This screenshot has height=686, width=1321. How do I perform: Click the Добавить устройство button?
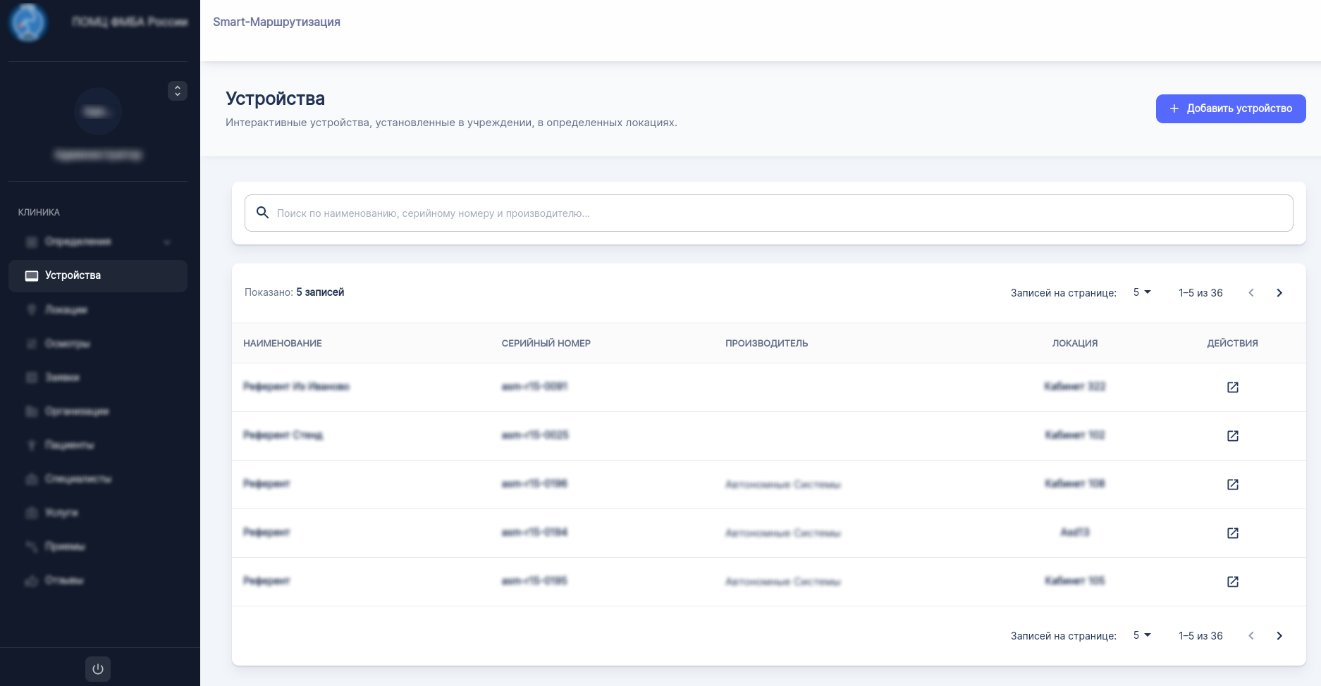1230,108
